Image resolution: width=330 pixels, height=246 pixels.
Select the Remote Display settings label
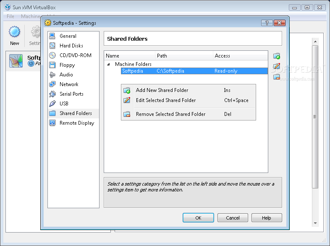point(77,123)
